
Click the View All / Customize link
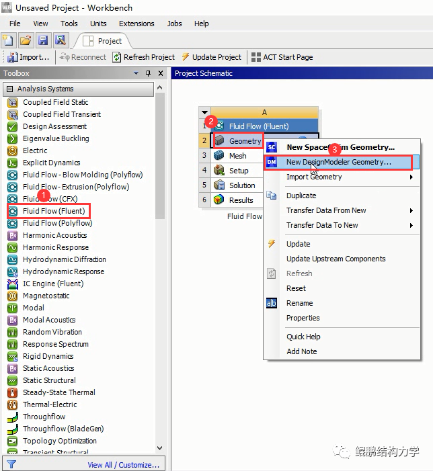tap(123, 465)
